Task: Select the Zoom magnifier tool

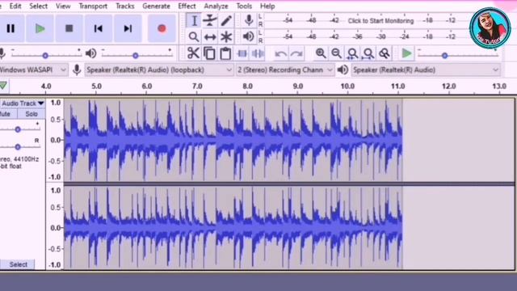Action: (194, 36)
